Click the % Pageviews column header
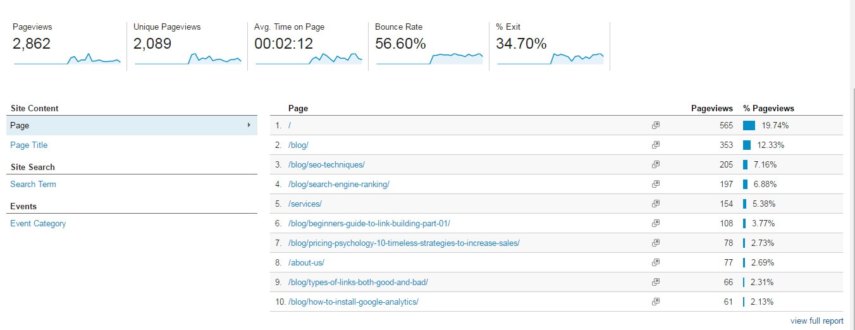 [x=768, y=108]
